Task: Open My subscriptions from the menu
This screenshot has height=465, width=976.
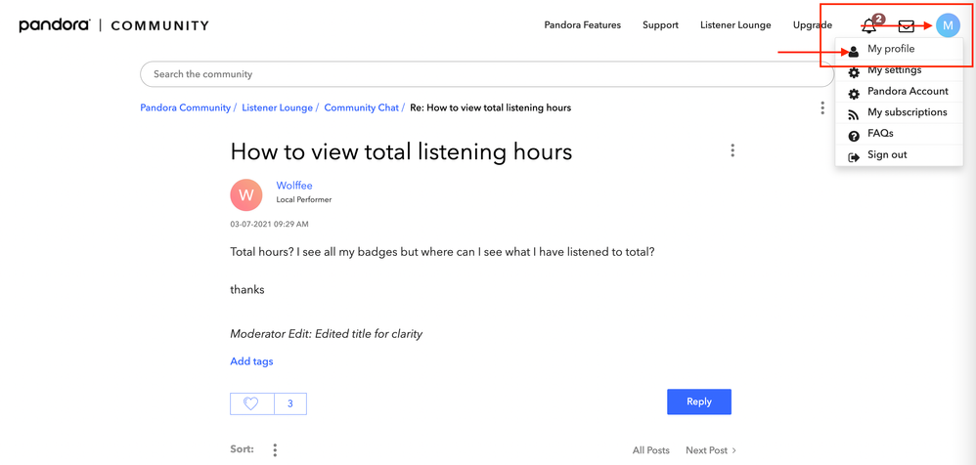Action: pos(907,112)
